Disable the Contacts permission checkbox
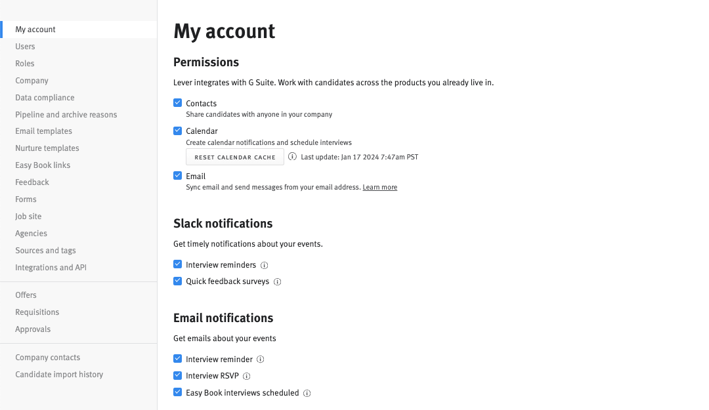The height and width of the screenshot is (410, 709). (177, 102)
